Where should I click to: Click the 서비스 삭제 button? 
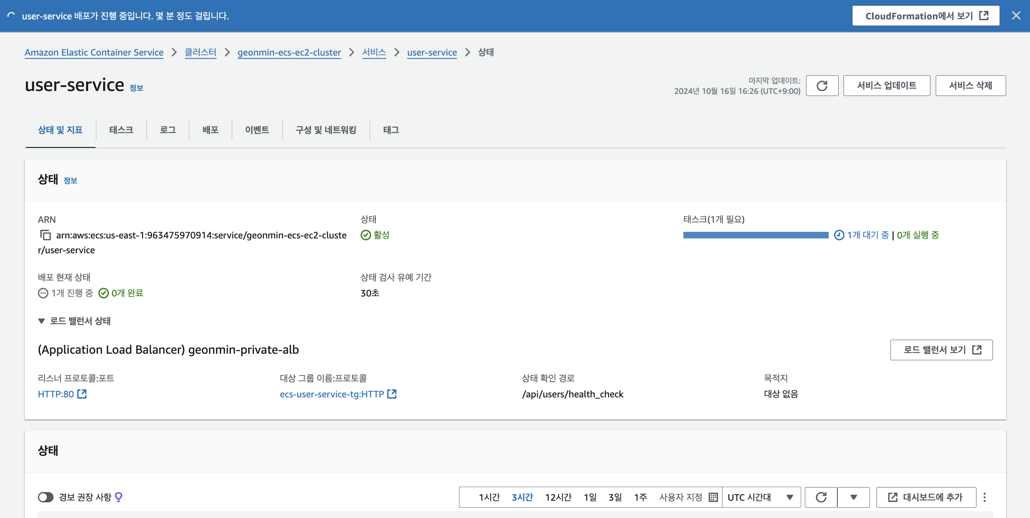[970, 86]
